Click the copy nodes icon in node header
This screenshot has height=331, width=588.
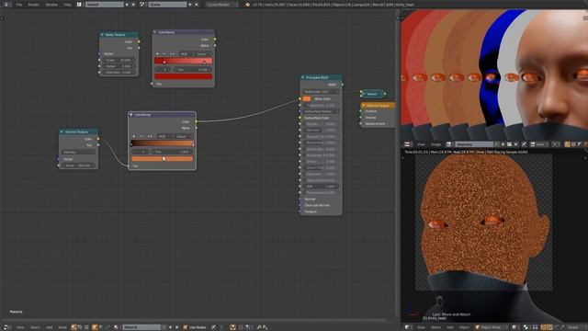point(259,327)
